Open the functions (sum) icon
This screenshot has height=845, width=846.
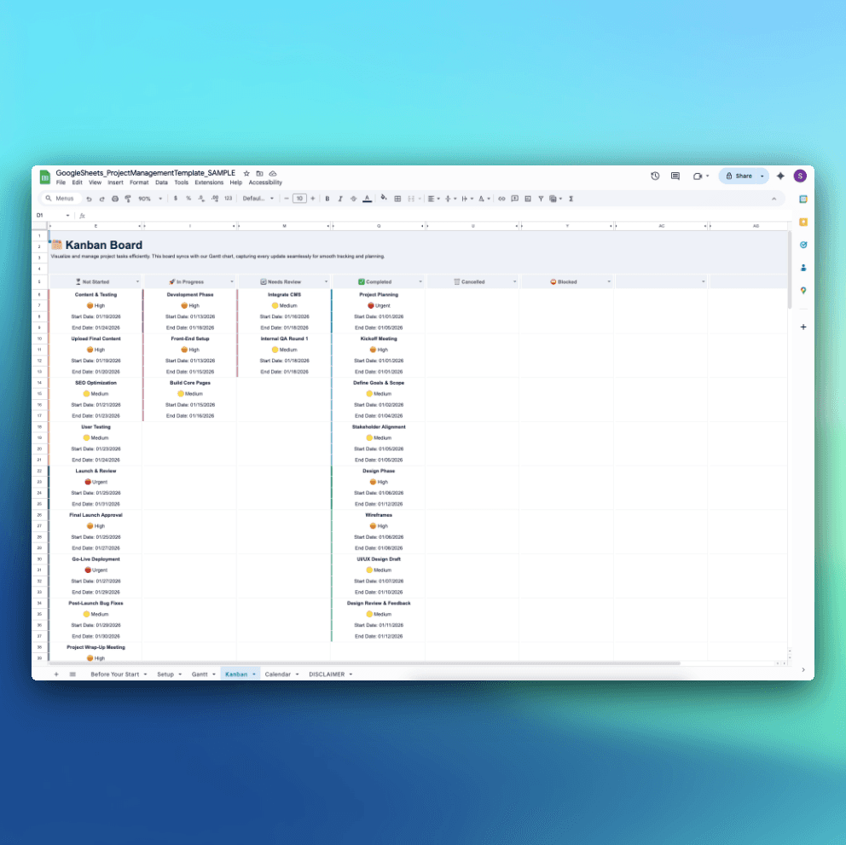click(571, 198)
